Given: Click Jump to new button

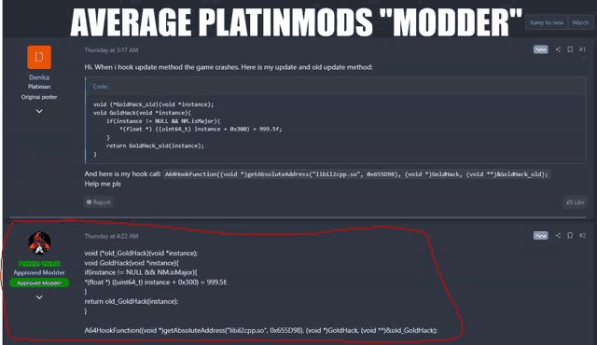Looking at the screenshot, I should point(547,22).
